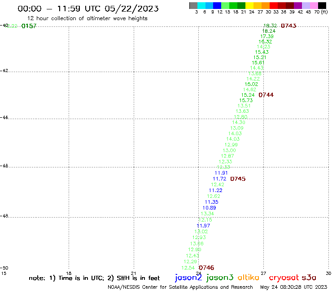Click the wave height value 14.22

[253, 79]
